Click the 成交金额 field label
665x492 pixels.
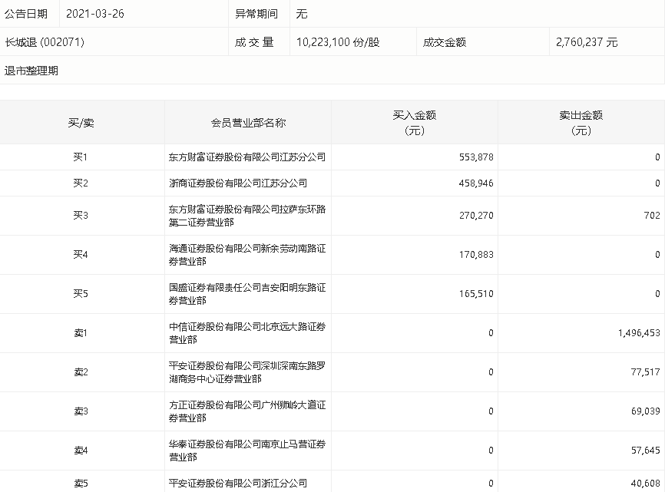(x=445, y=42)
